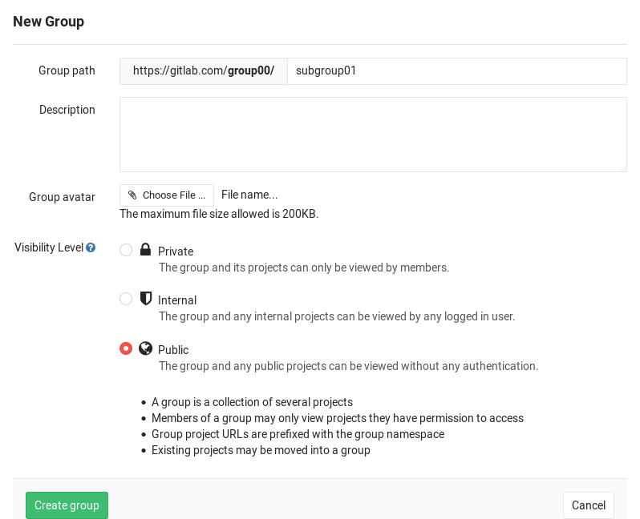Click the Visibility Level help icon

[x=91, y=248]
